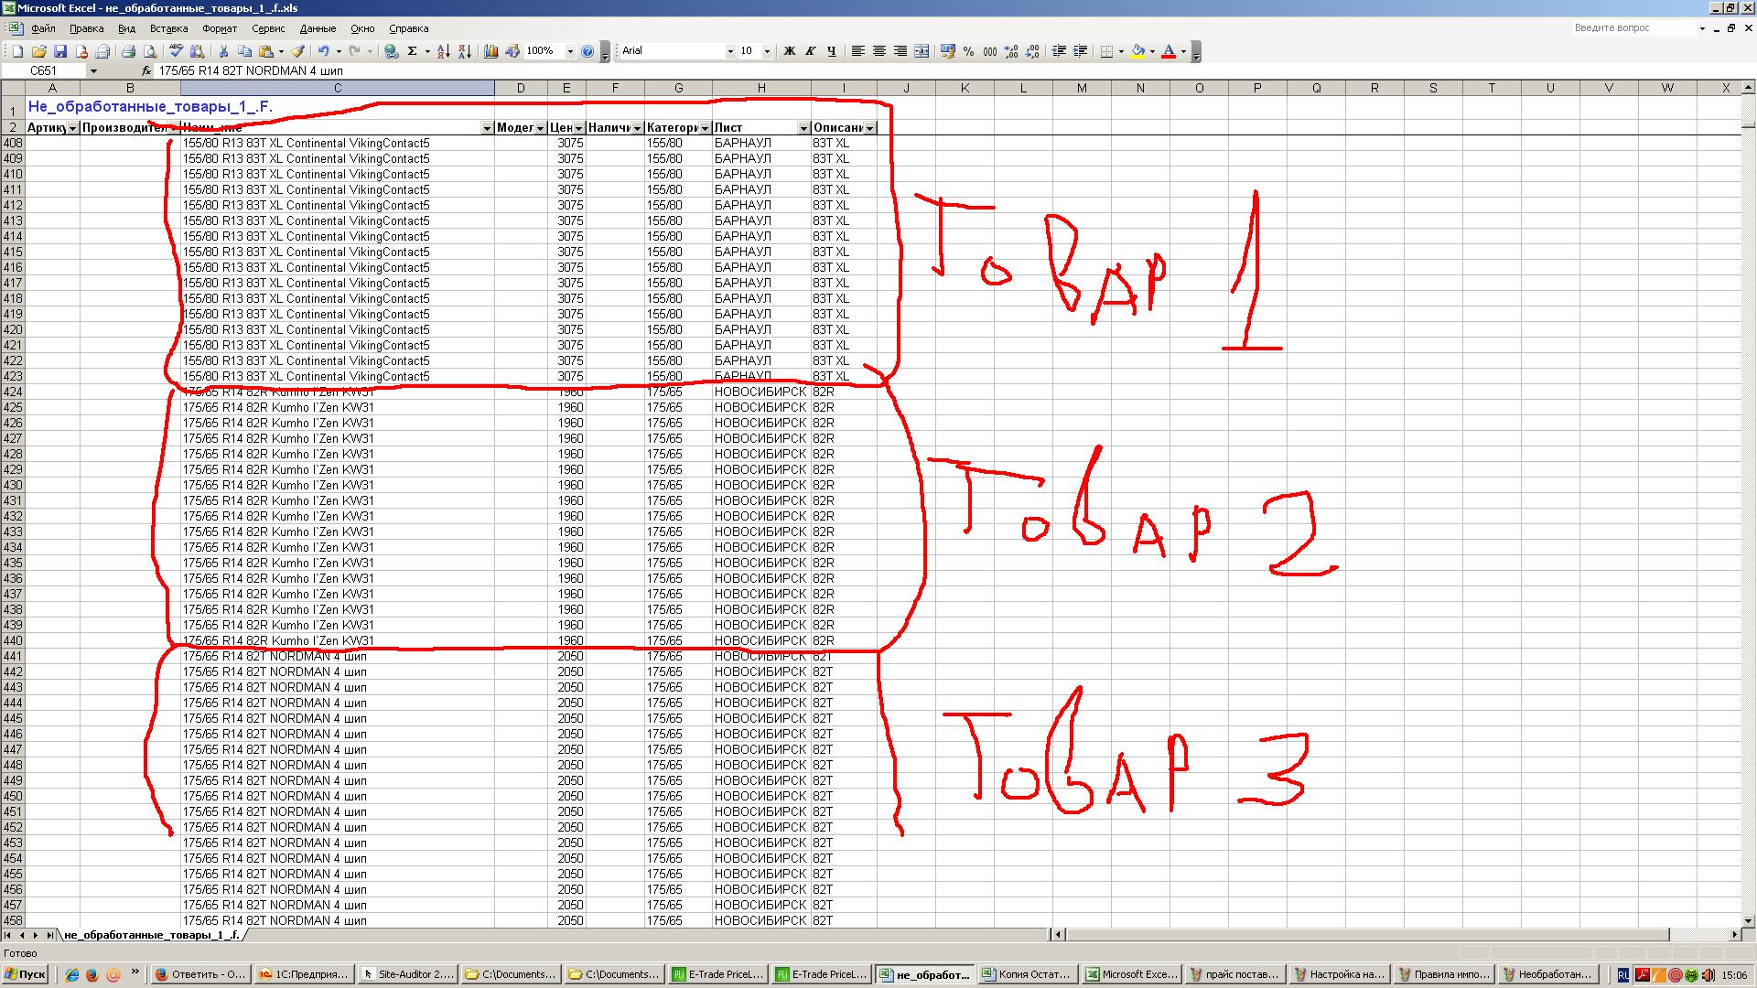Apply the Currency number format icon
This screenshot has width=1757, height=988.
(x=947, y=51)
